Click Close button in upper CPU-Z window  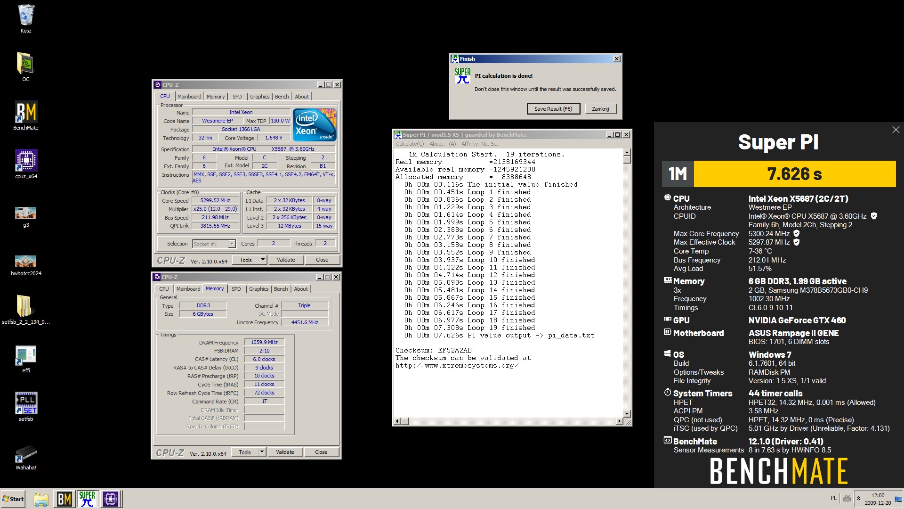(322, 260)
